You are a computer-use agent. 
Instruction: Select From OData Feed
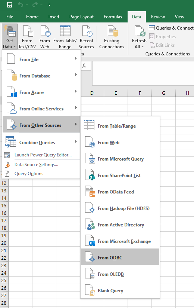120,192
